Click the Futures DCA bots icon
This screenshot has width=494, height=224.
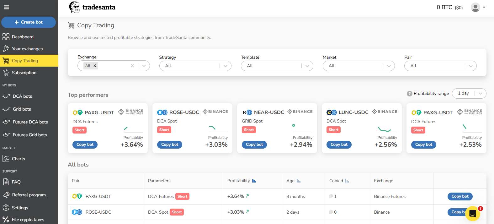coord(6,122)
